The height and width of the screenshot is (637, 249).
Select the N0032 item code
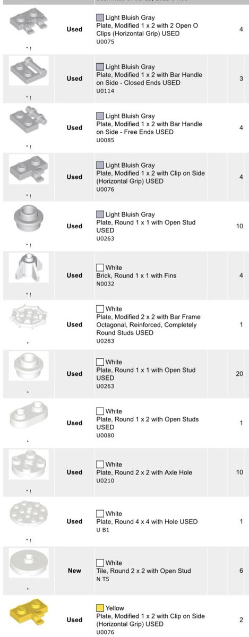[105, 284]
